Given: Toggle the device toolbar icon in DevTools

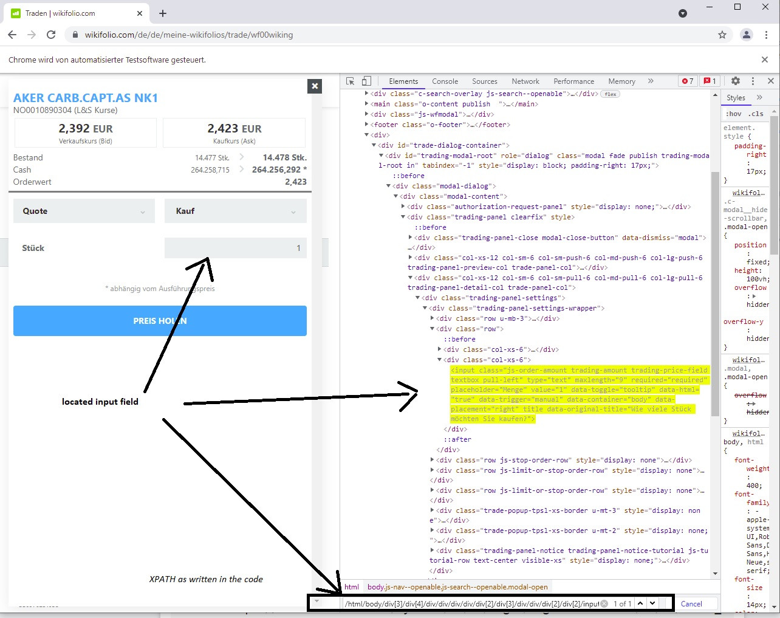Looking at the screenshot, I should [x=366, y=81].
